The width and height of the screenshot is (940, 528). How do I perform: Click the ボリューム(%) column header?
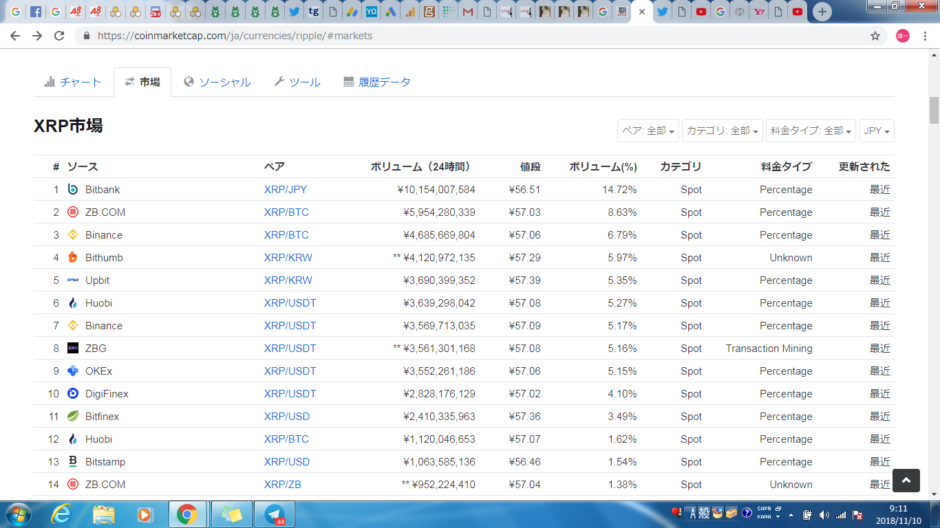click(x=603, y=166)
